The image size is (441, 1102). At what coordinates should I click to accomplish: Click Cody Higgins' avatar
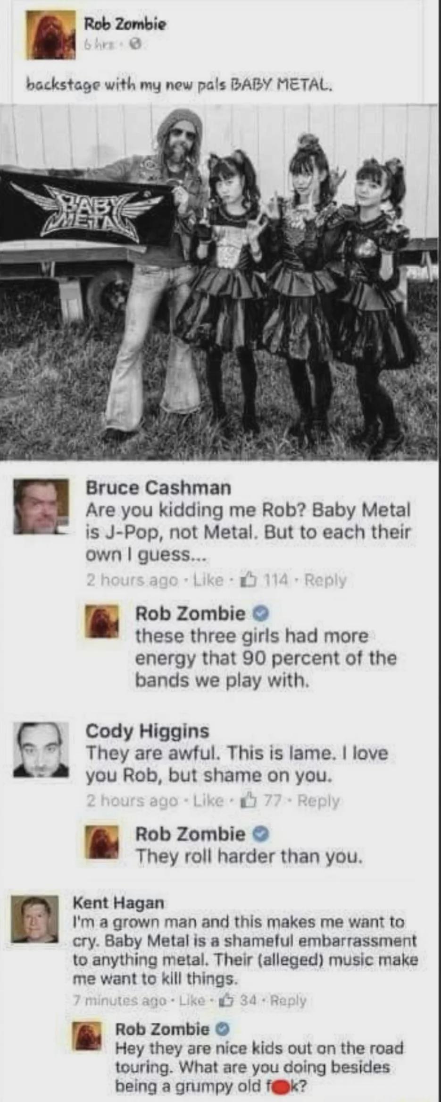(41, 749)
